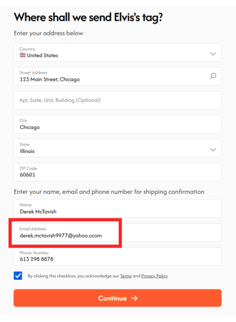The width and height of the screenshot is (236, 322).
Task: Open the Terms link
Action: [125, 276]
